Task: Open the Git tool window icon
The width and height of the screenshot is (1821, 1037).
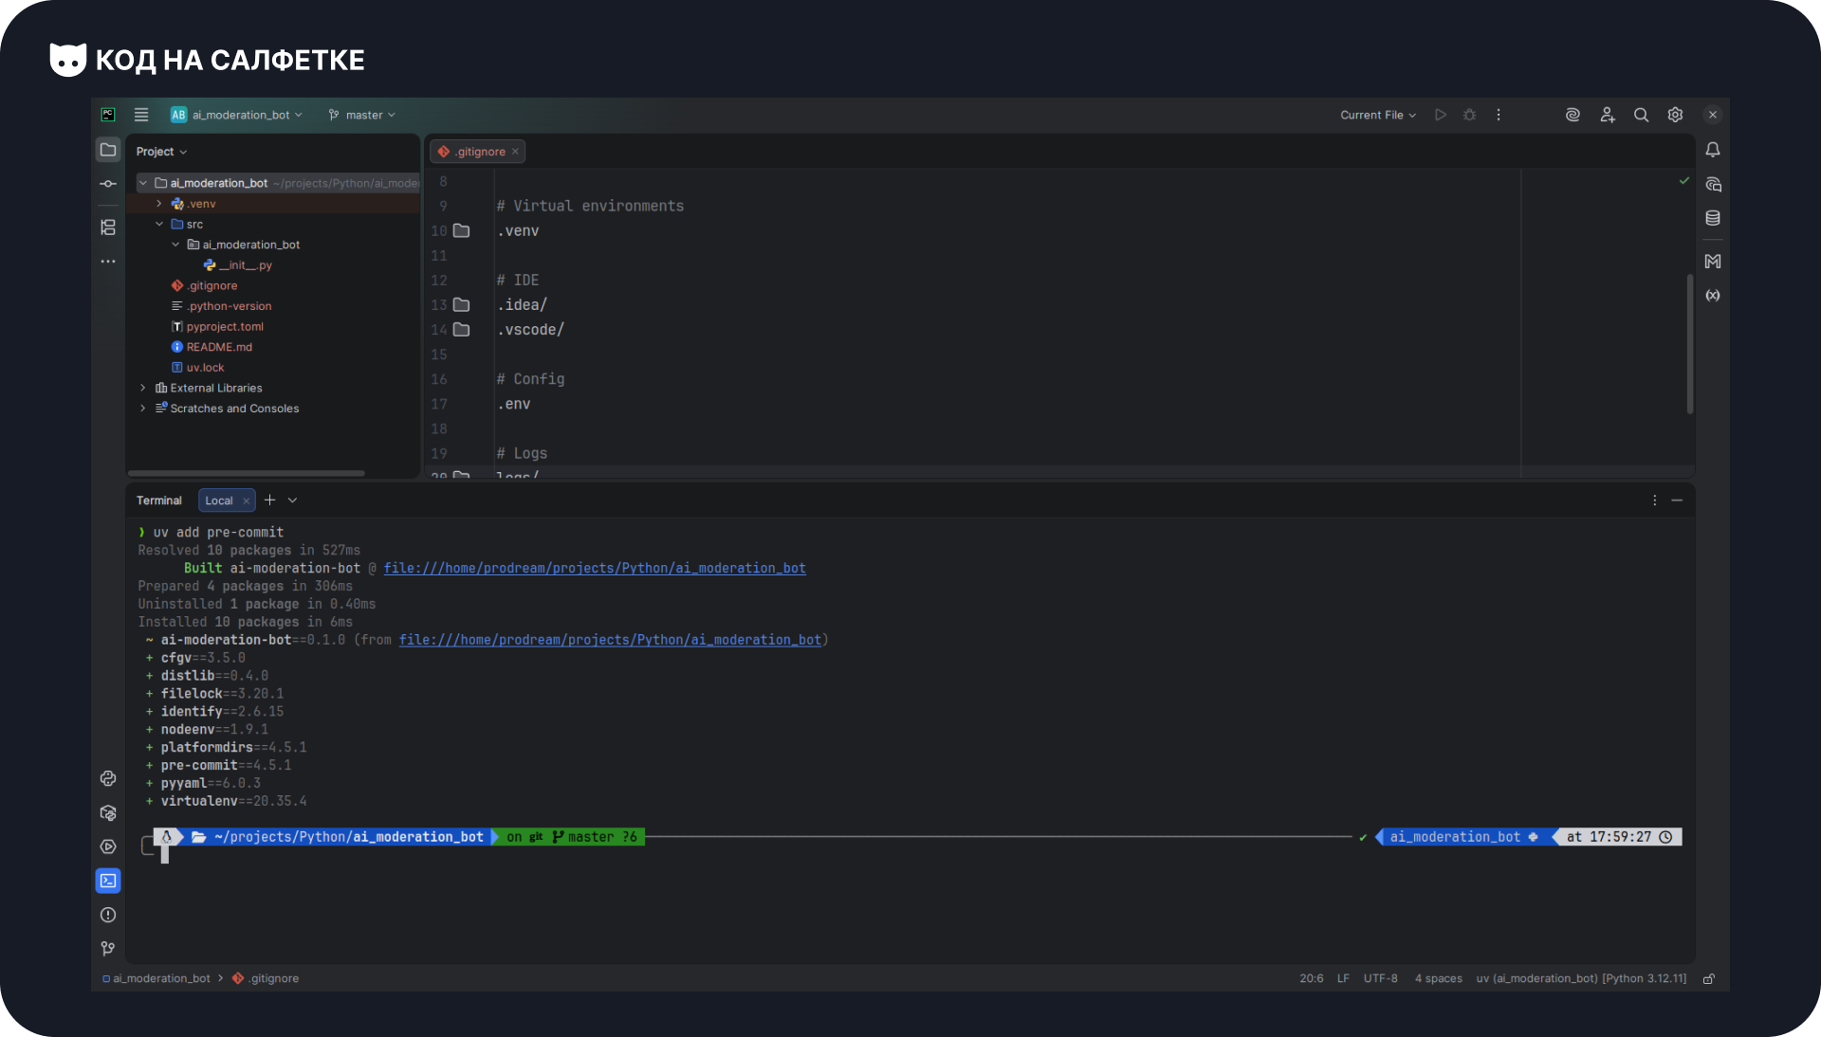Action: (108, 949)
